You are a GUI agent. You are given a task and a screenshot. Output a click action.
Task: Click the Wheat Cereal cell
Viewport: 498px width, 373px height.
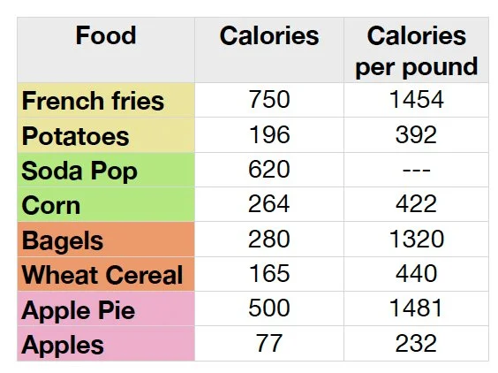click(106, 274)
